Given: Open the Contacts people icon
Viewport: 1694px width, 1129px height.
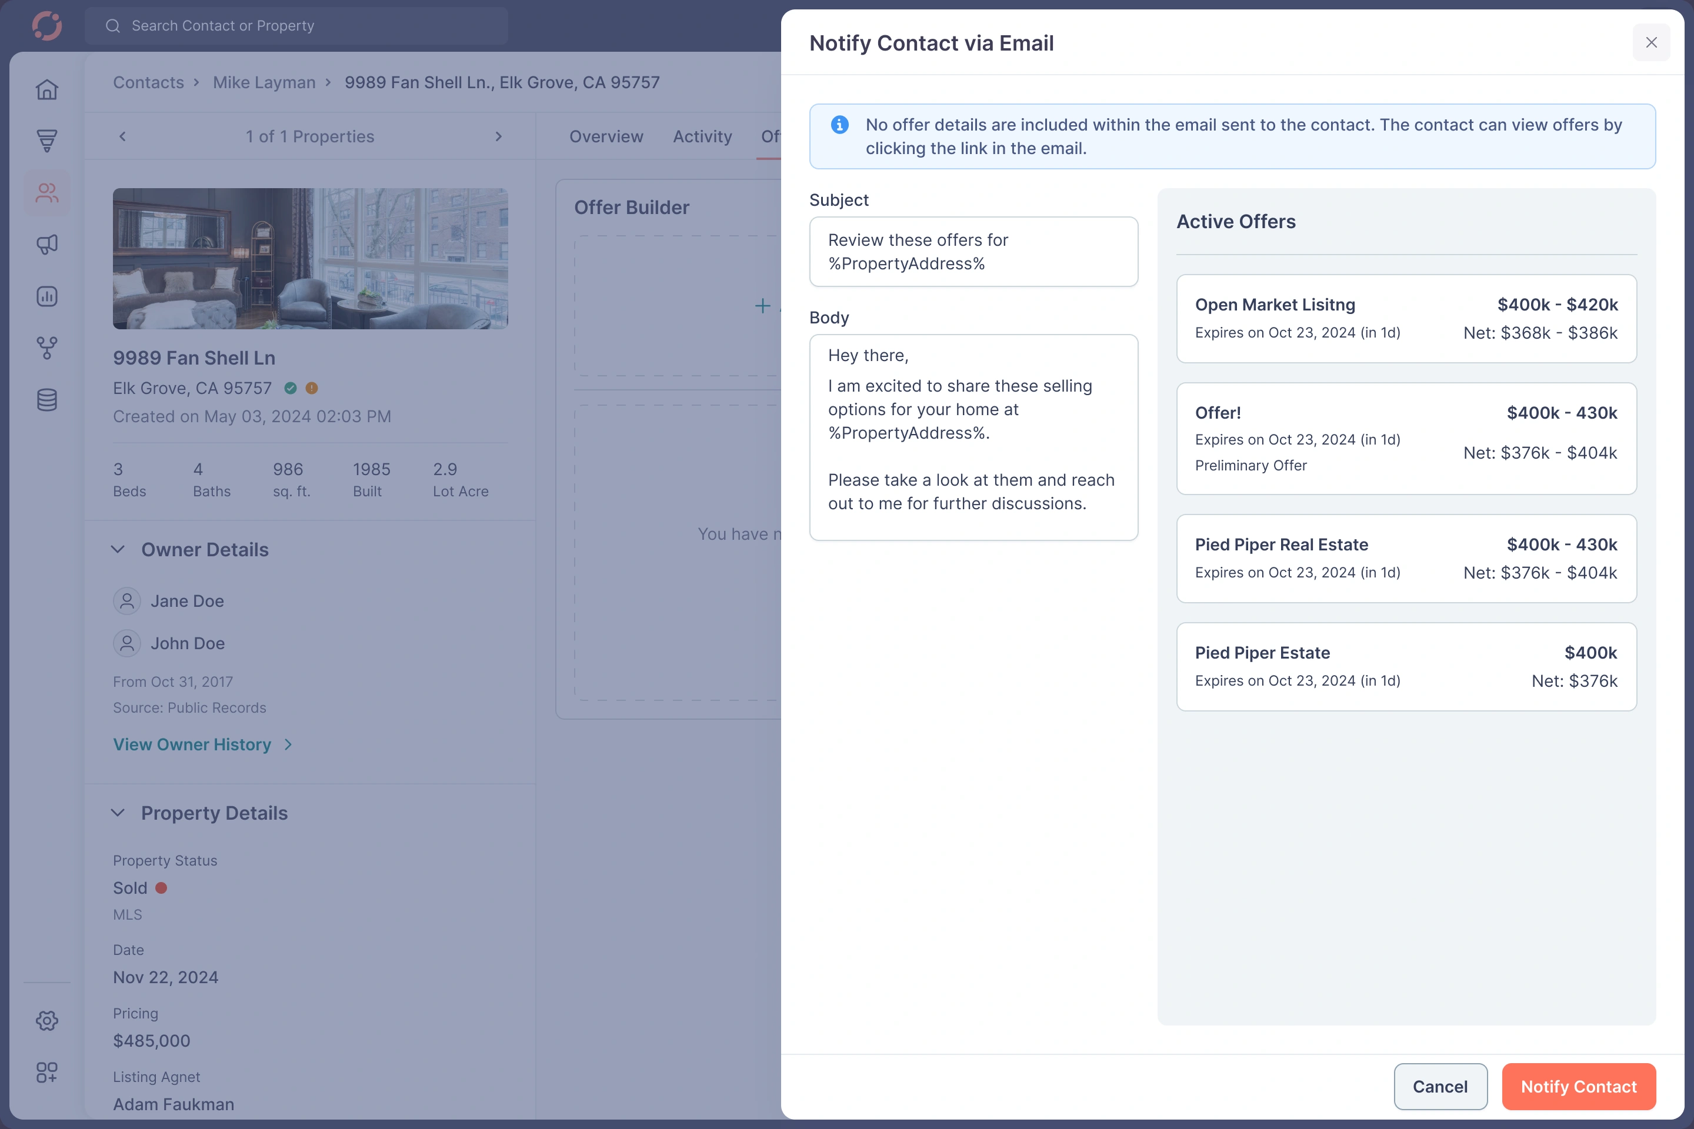Looking at the screenshot, I should [x=46, y=192].
